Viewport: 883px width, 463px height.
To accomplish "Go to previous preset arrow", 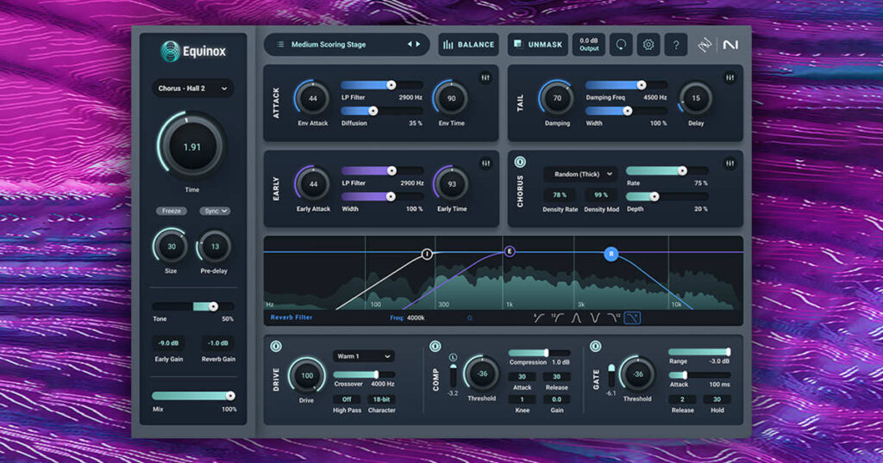I will tap(410, 45).
